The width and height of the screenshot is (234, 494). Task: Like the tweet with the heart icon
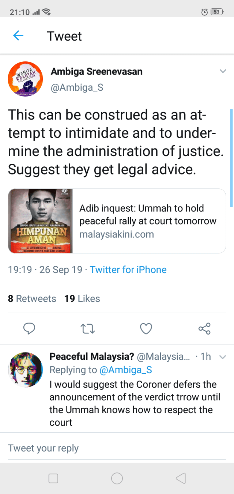[x=146, y=329]
